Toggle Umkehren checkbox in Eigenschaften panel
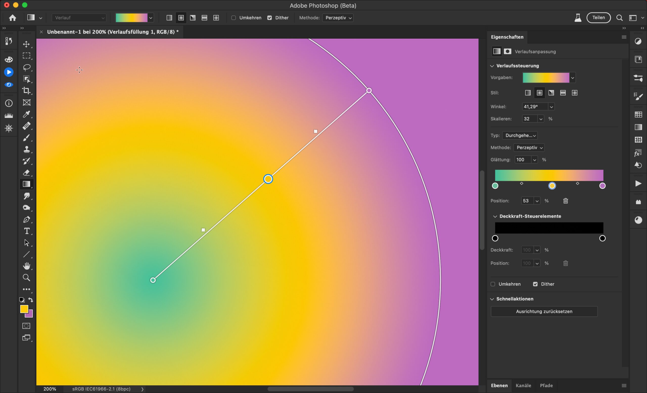 pyautogui.click(x=493, y=284)
